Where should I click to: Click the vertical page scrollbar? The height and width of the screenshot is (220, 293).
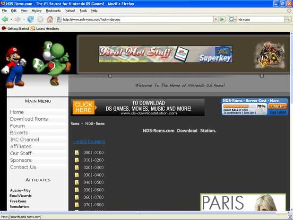click(291, 122)
